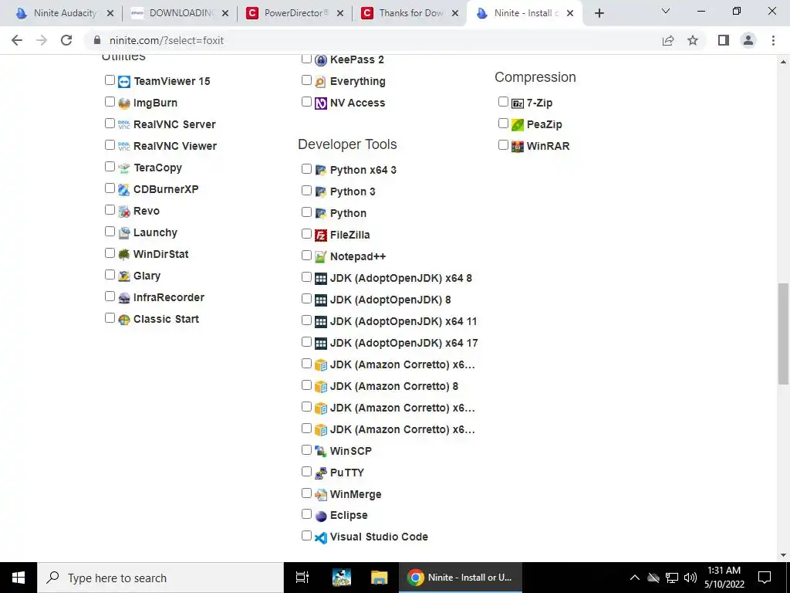Screen dimensions: 790x593
Task: Click the JDK (AdoptOpenJDK) x64 17 label
Action: [x=403, y=344]
